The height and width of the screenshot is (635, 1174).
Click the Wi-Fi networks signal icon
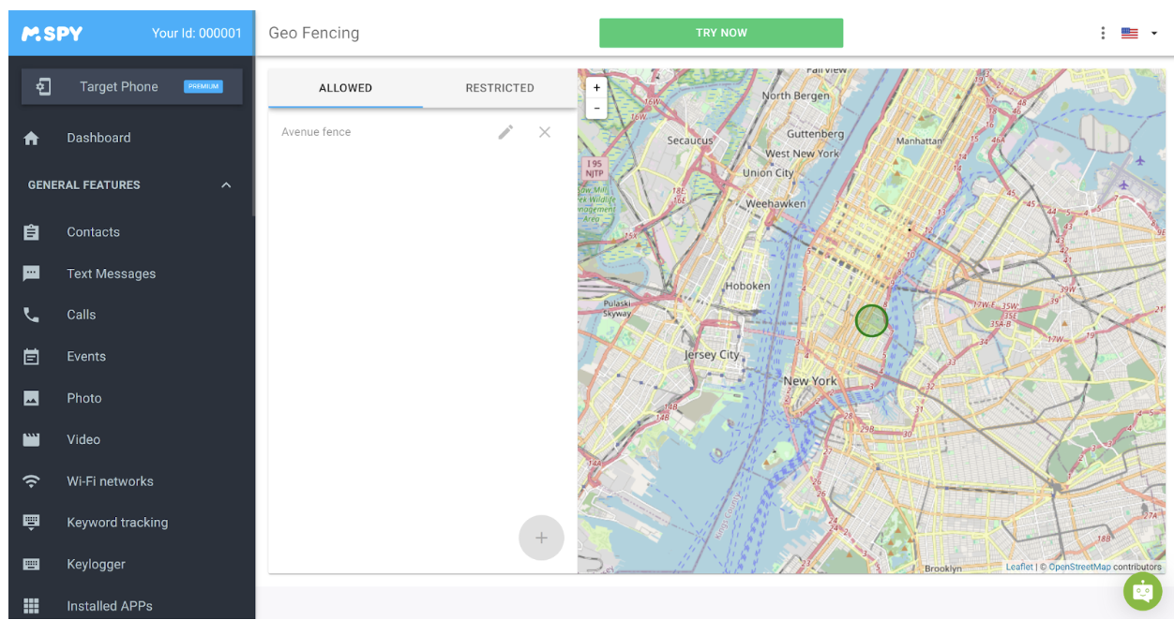(31, 481)
